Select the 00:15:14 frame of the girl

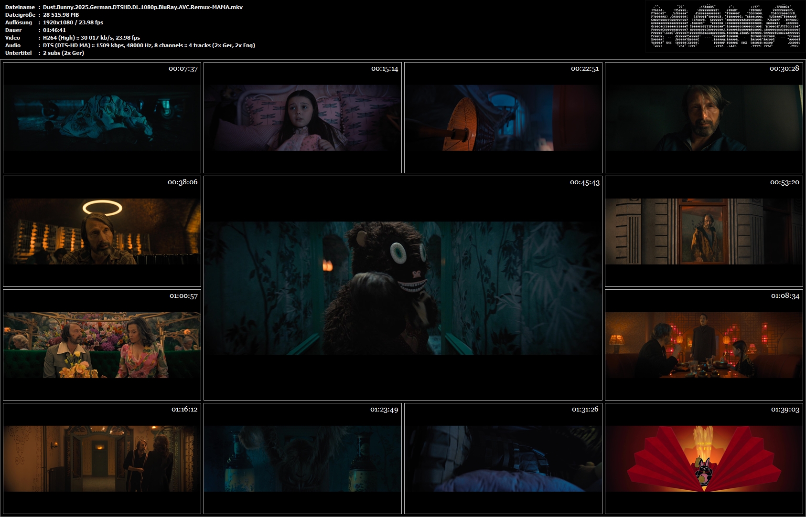302,117
